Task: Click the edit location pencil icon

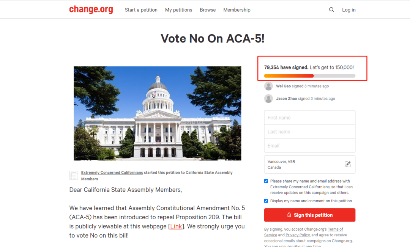Action: click(348, 164)
